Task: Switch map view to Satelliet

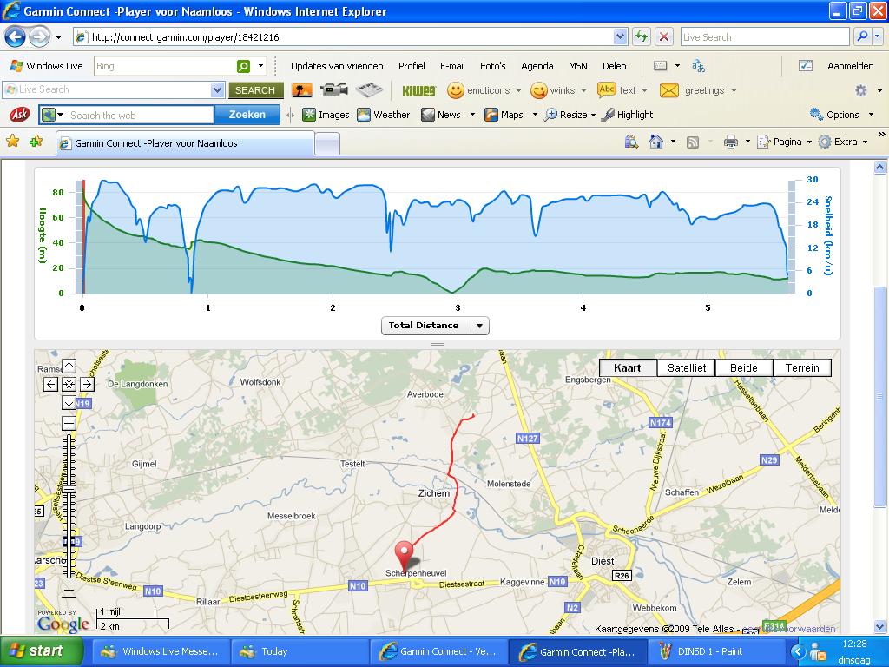Action: pyautogui.click(x=687, y=367)
